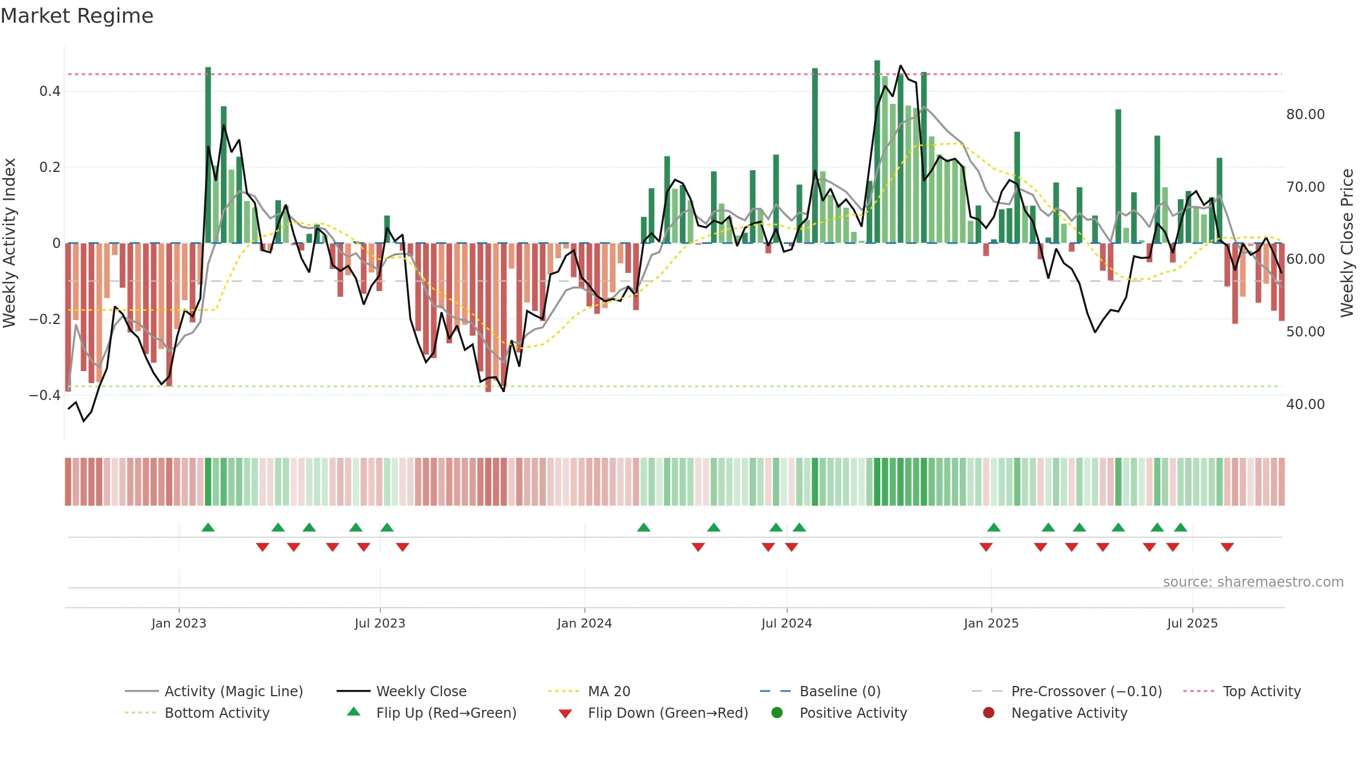Image resolution: width=1363 pixels, height=766 pixels.
Task: Click the red Flip Down triangle legend icon
Action: point(565,714)
